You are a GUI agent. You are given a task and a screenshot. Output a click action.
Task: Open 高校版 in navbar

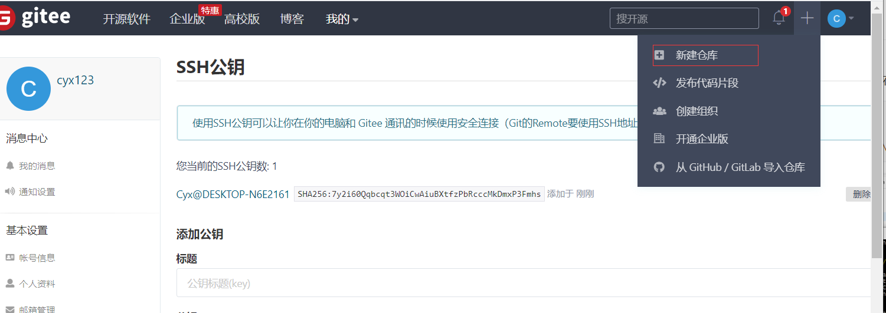click(242, 19)
